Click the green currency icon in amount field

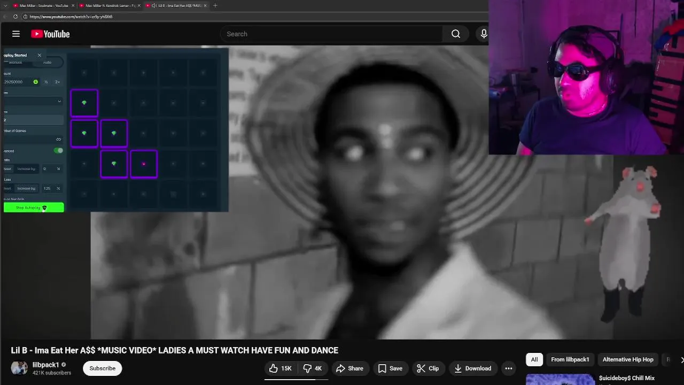pos(36,82)
